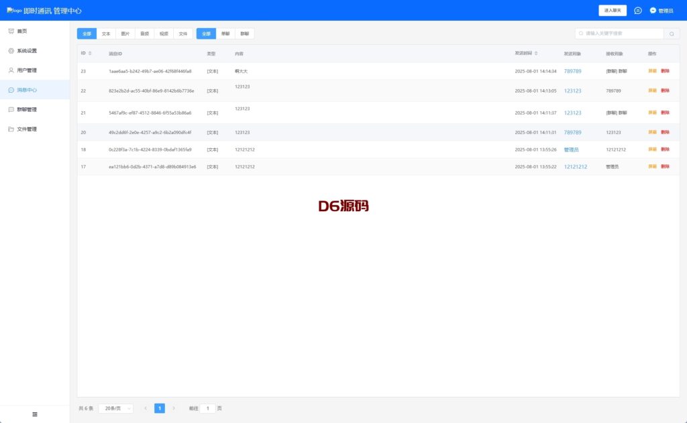
Task: Select the 单聊 chat type filter
Action: tap(225, 34)
